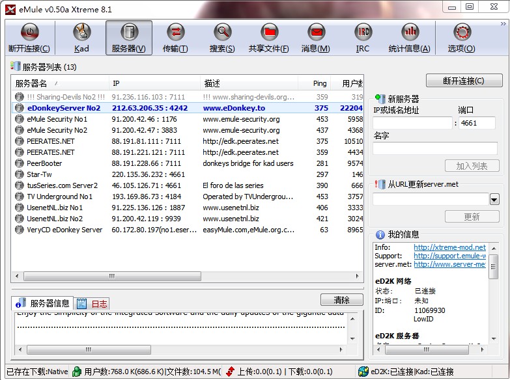The width and height of the screenshot is (510, 380).
Task: Open the Kad network toolbar icon
Action: click(81, 32)
